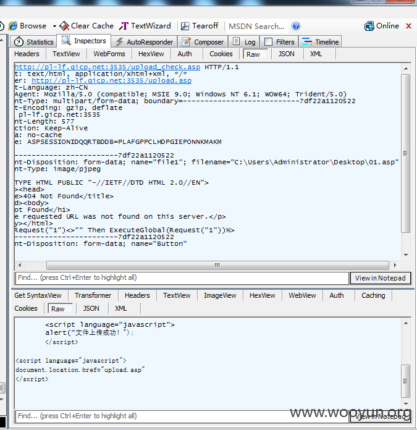Viewport: 417px width, 430px height.
Task: Select request Headers inspector tab
Action: click(27, 54)
